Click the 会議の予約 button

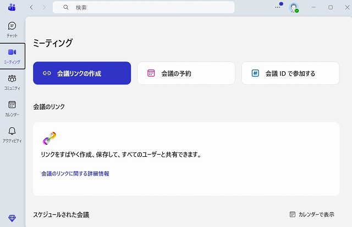point(186,73)
